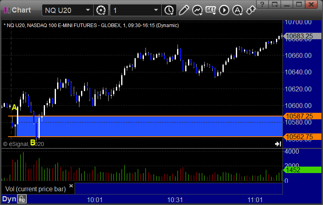The width and height of the screenshot is (323, 205).
Task: Click the 11:01 time axis label
Action: tap(255, 200)
